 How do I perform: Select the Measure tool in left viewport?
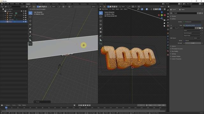(30, 40)
